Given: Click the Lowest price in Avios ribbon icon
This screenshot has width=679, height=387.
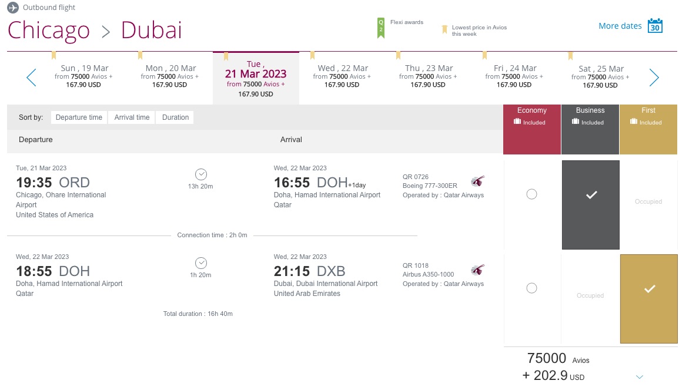Looking at the screenshot, I should [445, 29].
